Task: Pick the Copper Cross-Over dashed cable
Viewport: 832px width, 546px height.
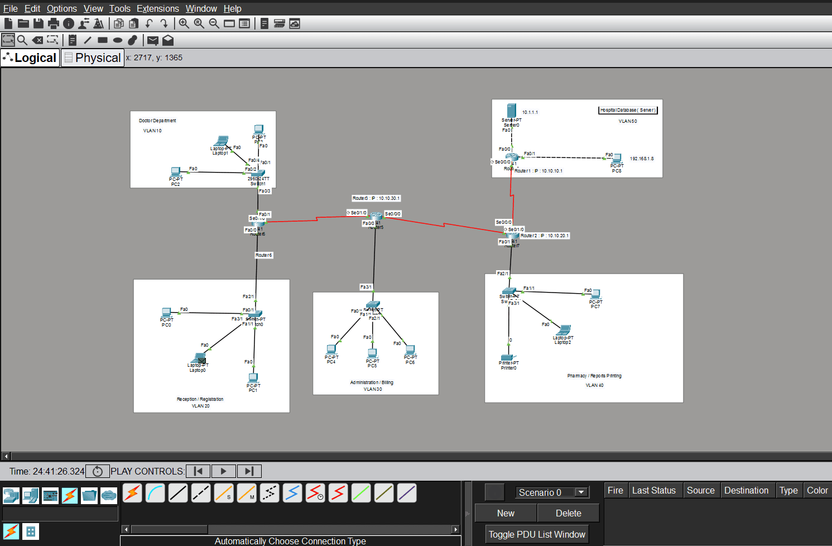Action: [201, 493]
